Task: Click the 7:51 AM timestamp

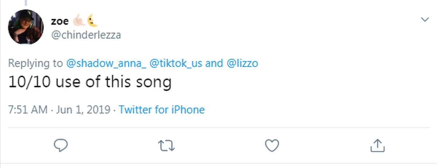Action: click(28, 109)
